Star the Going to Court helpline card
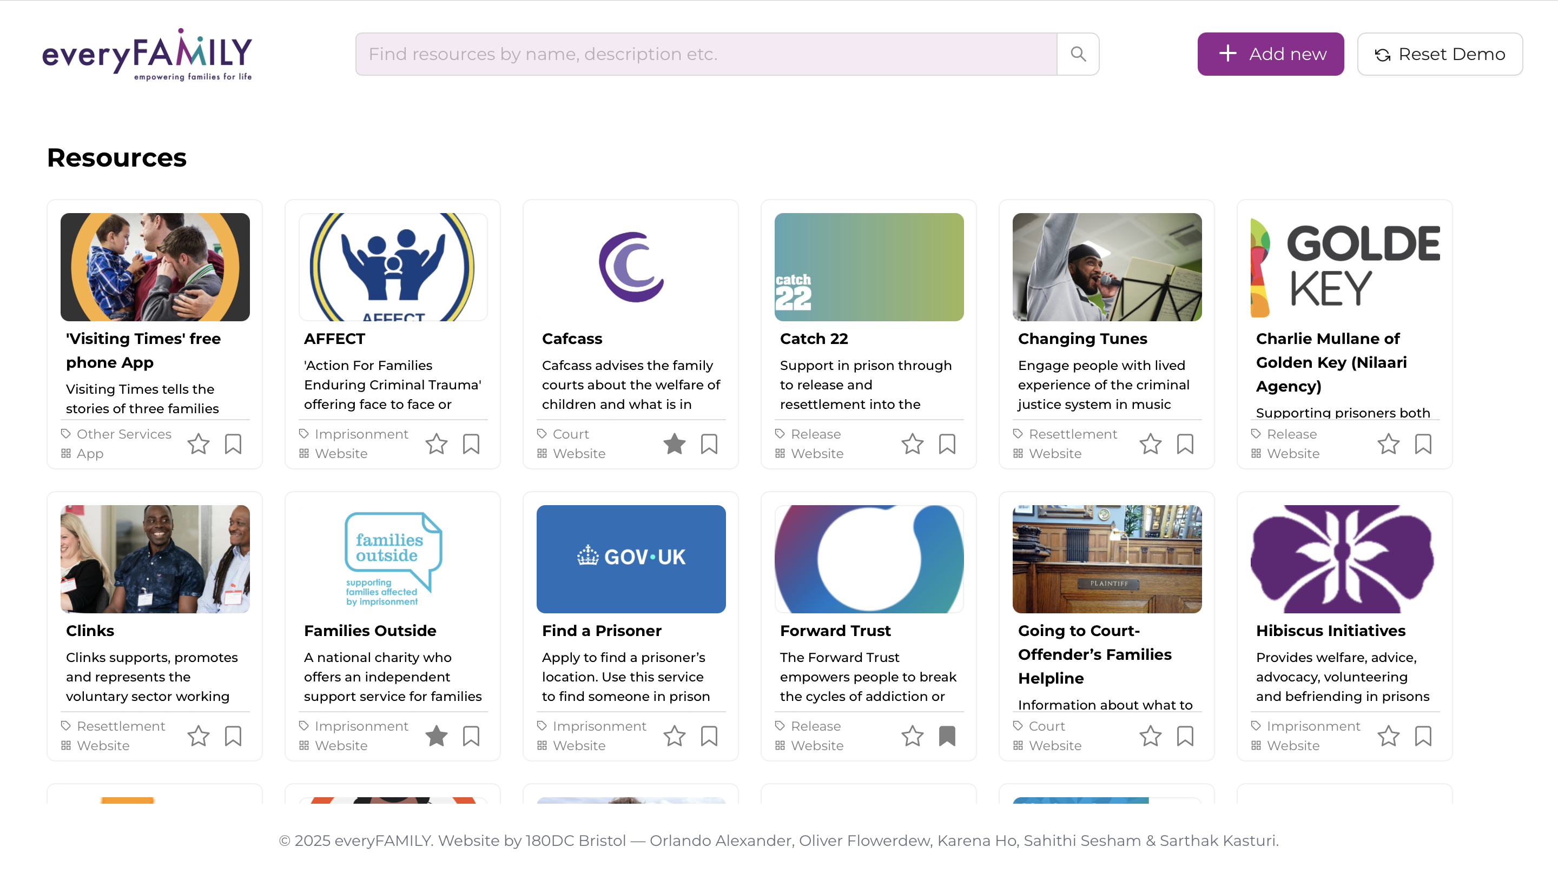This screenshot has width=1558, height=887. click(1150, 736)
